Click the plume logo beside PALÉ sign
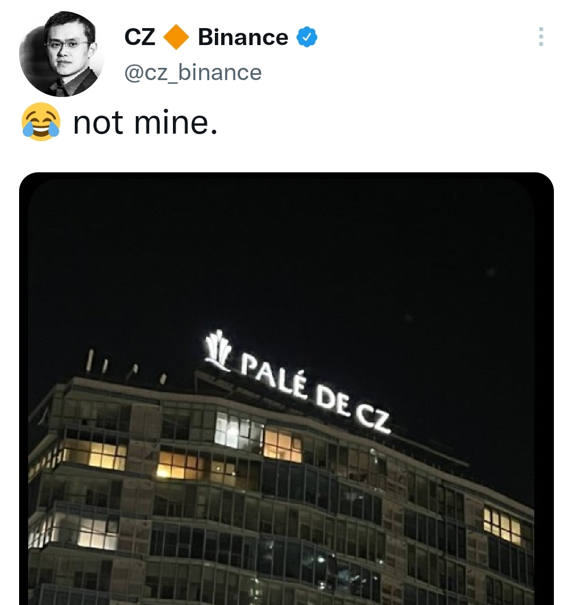 click(218, 350)
